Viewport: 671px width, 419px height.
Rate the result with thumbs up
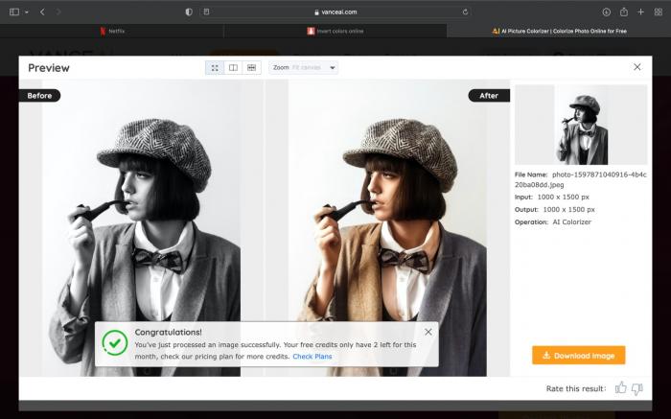tap(621, 388)
